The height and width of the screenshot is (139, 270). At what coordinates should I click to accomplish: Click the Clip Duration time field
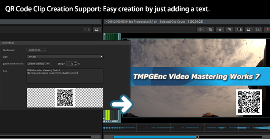[x=35, y=50]
